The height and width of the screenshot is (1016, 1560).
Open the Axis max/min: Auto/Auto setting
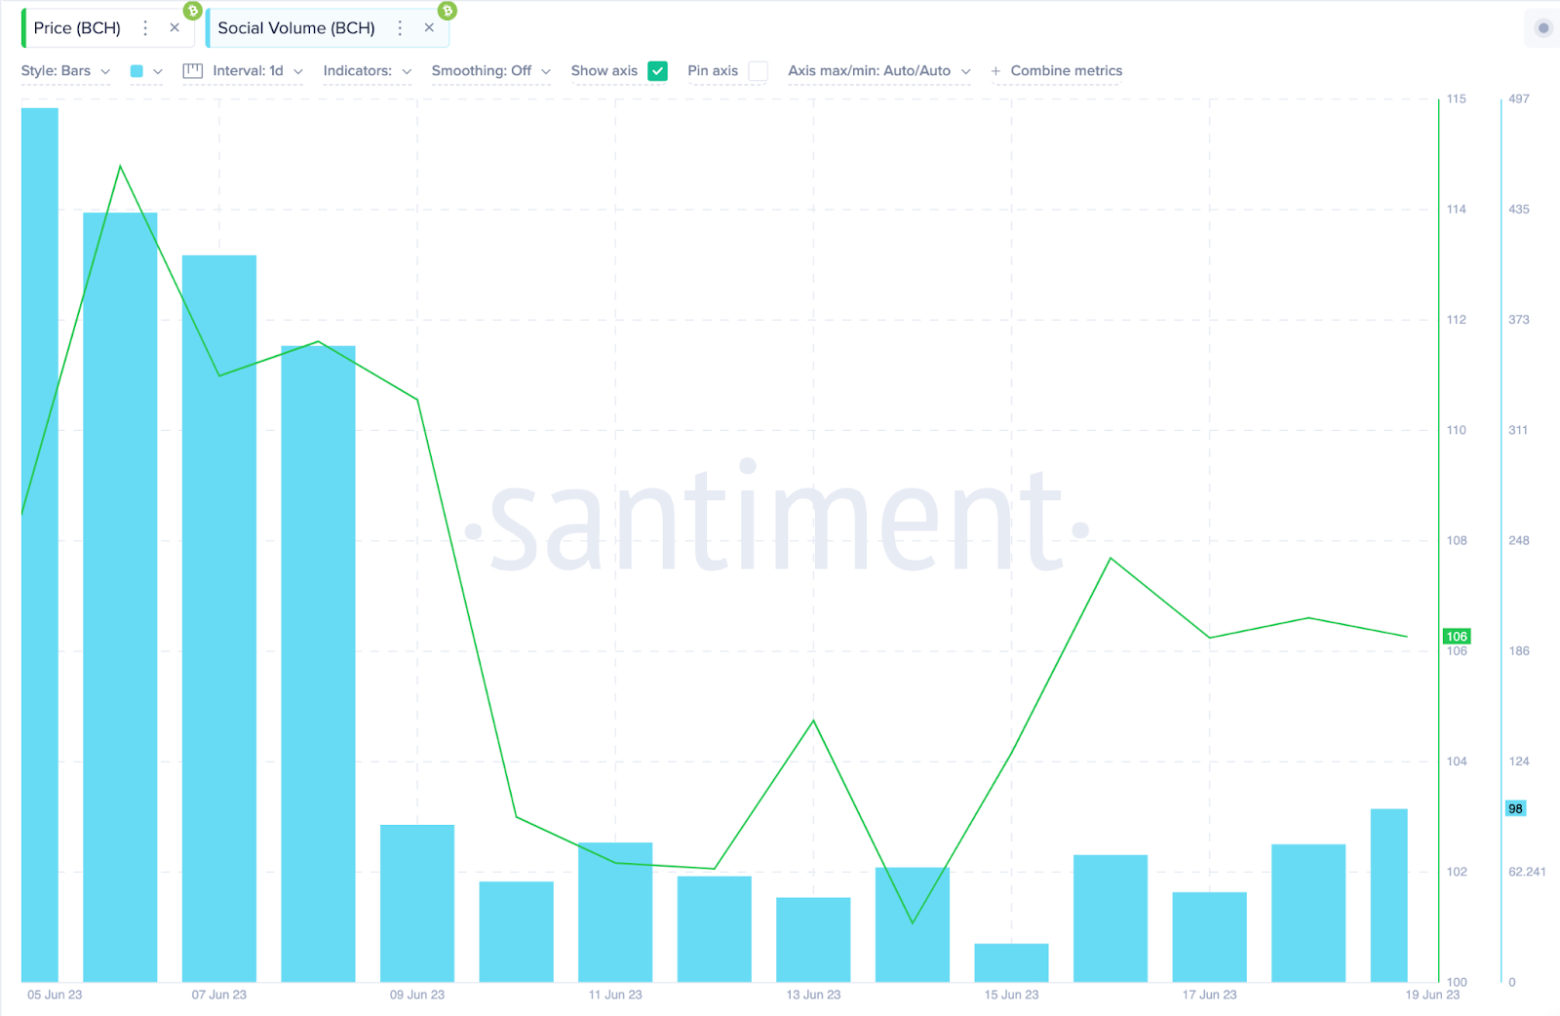pyautogui.click(x=878, y=71)
